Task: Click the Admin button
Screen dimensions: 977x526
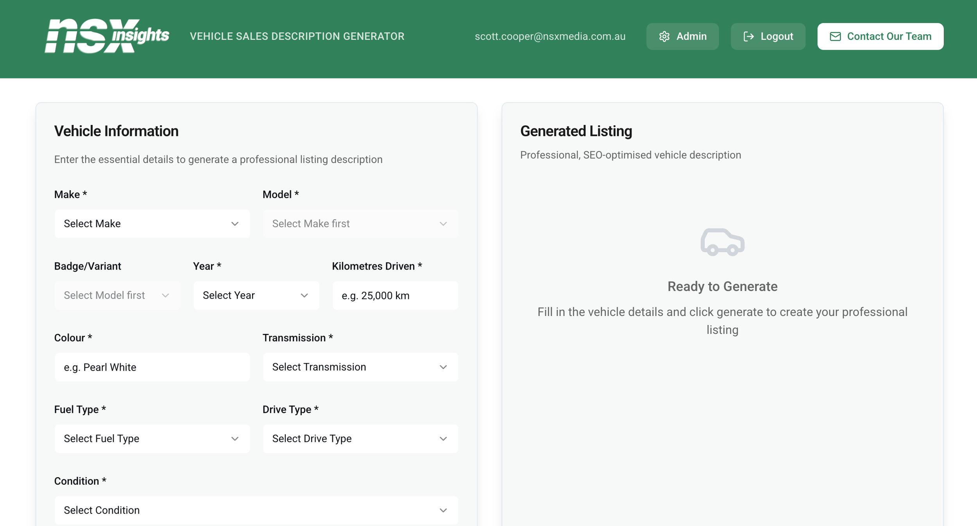Action: [x=682, y=36]
